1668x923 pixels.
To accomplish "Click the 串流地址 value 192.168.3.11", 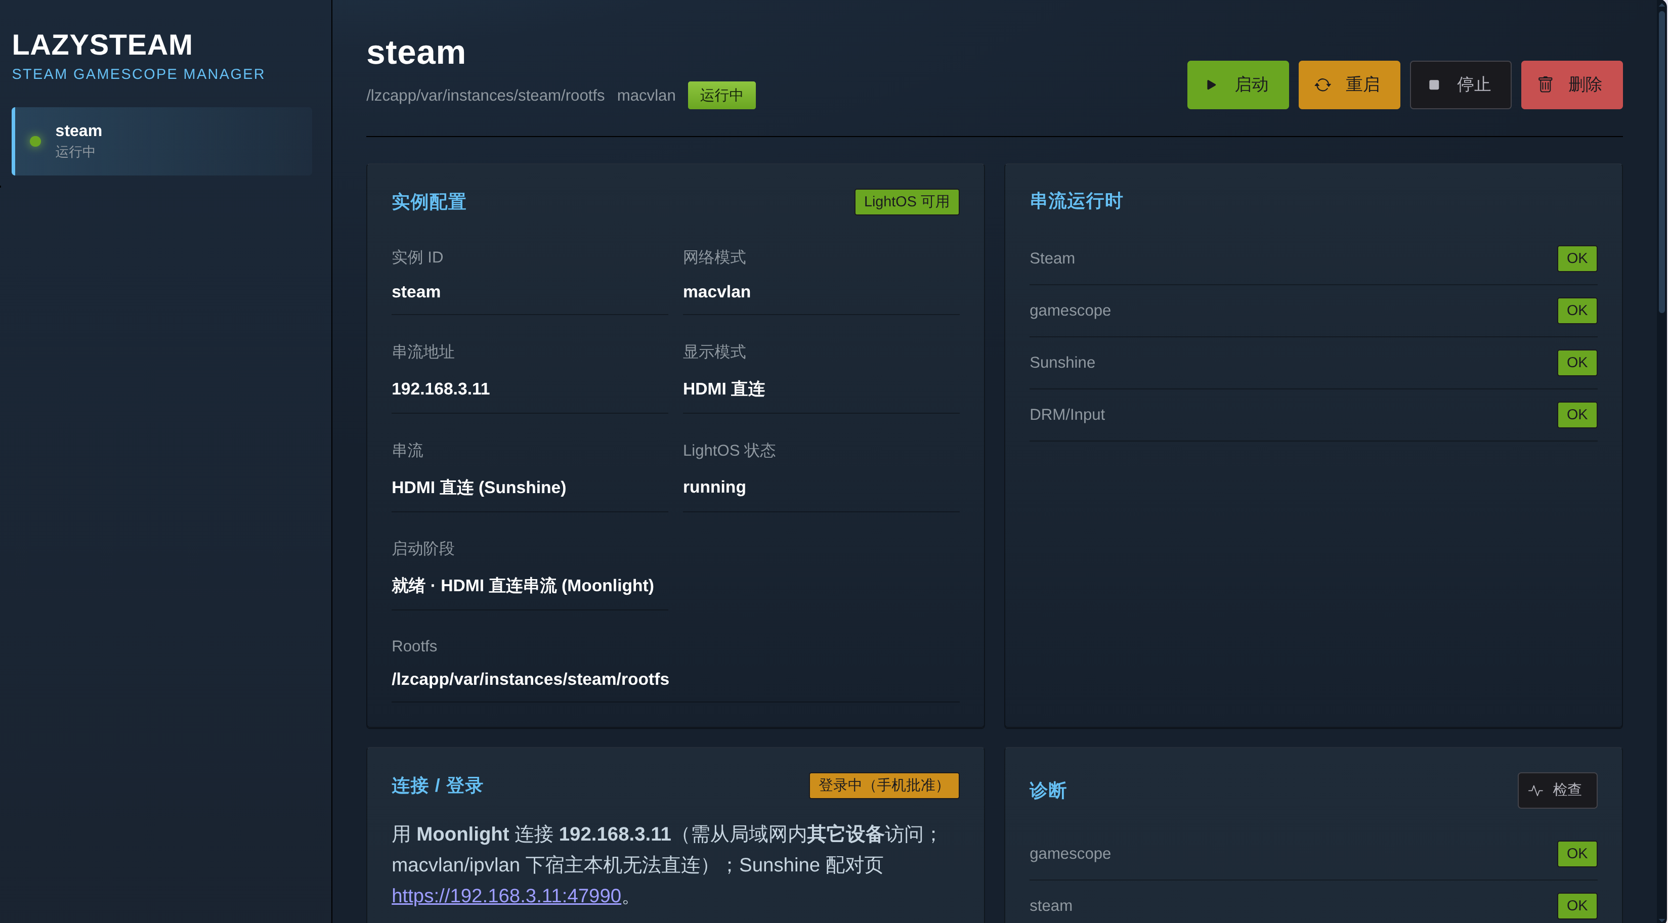I will click(x=440, y=389).
